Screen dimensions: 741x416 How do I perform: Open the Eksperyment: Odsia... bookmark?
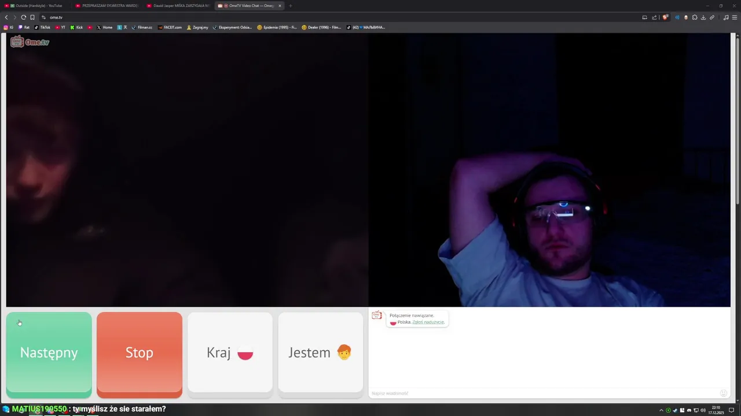pyautogui.click(x=233, y=27)
